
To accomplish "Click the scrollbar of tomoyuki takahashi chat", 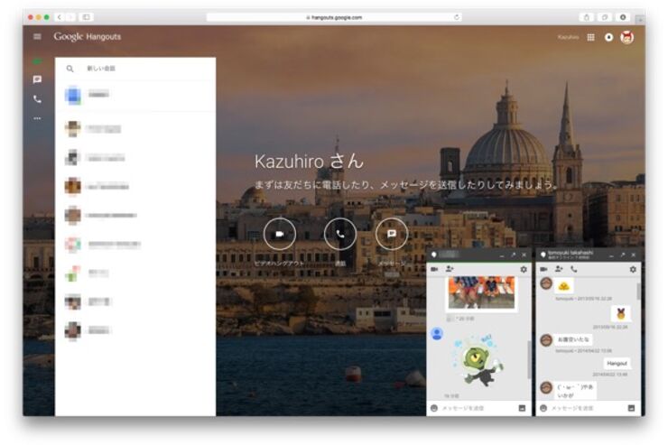I will [638, 292].
